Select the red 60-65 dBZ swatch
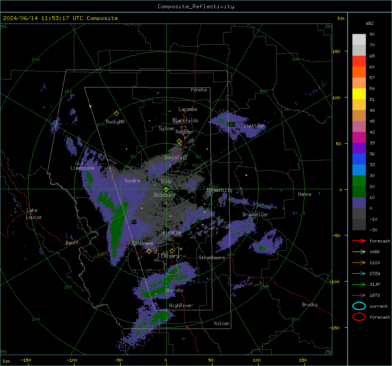This screenshot has width=392, height=366. click(x=359, y=61)
